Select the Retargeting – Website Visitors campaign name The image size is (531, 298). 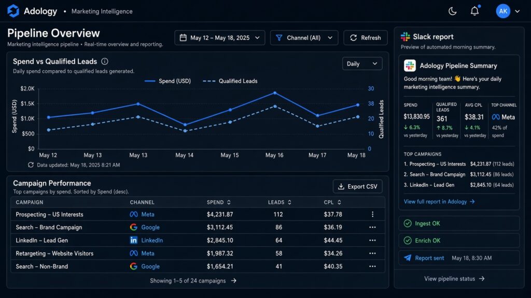click(x=54, y=253)
